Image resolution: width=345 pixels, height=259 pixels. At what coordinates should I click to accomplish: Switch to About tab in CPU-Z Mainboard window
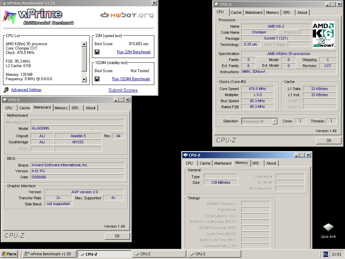tap(90, 108)
